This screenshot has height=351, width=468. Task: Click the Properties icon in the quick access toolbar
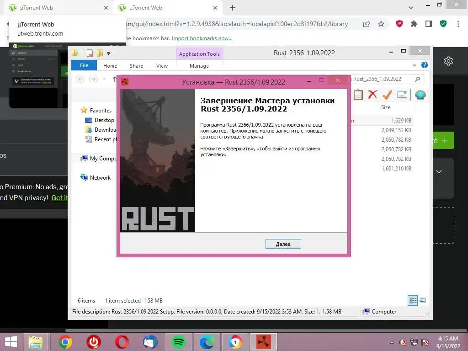pyautogui.click(x=90, y=53)
